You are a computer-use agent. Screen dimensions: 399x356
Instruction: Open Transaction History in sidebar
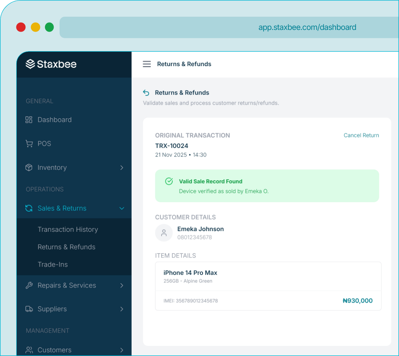68,229
